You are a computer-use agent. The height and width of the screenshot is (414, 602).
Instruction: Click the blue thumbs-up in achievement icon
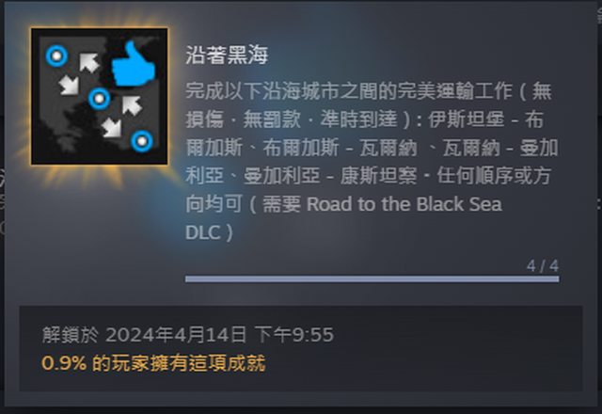coord(134,64)
